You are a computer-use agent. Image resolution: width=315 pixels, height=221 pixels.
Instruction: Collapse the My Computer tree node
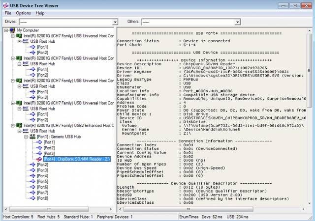pos(6,30)
